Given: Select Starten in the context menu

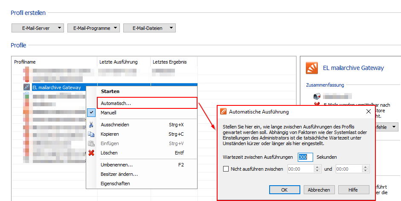Looking at the screenshot, I should coord(110,91).
